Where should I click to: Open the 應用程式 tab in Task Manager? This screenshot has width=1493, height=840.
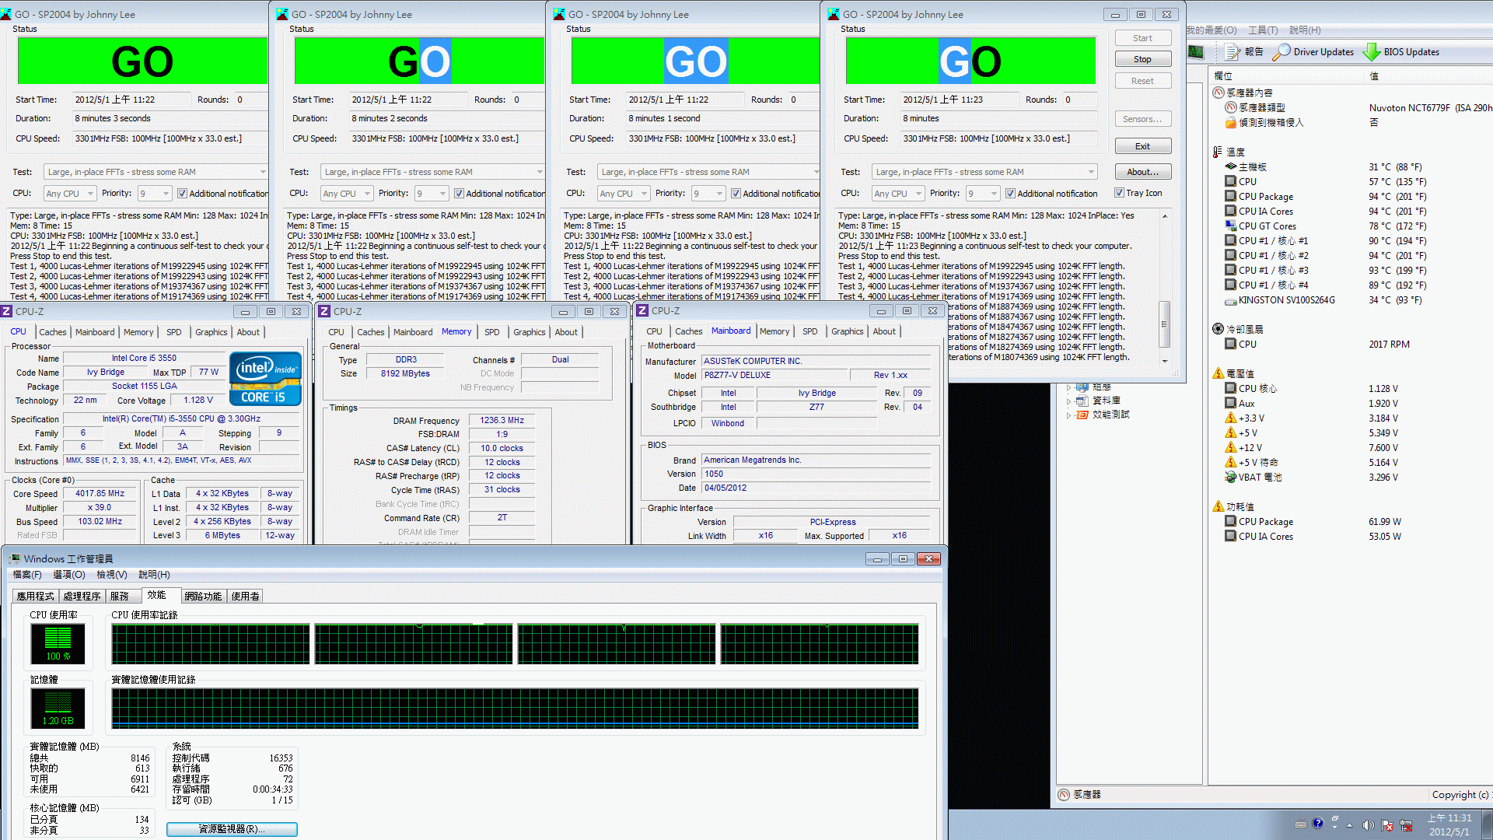click(x=35, y=596)
